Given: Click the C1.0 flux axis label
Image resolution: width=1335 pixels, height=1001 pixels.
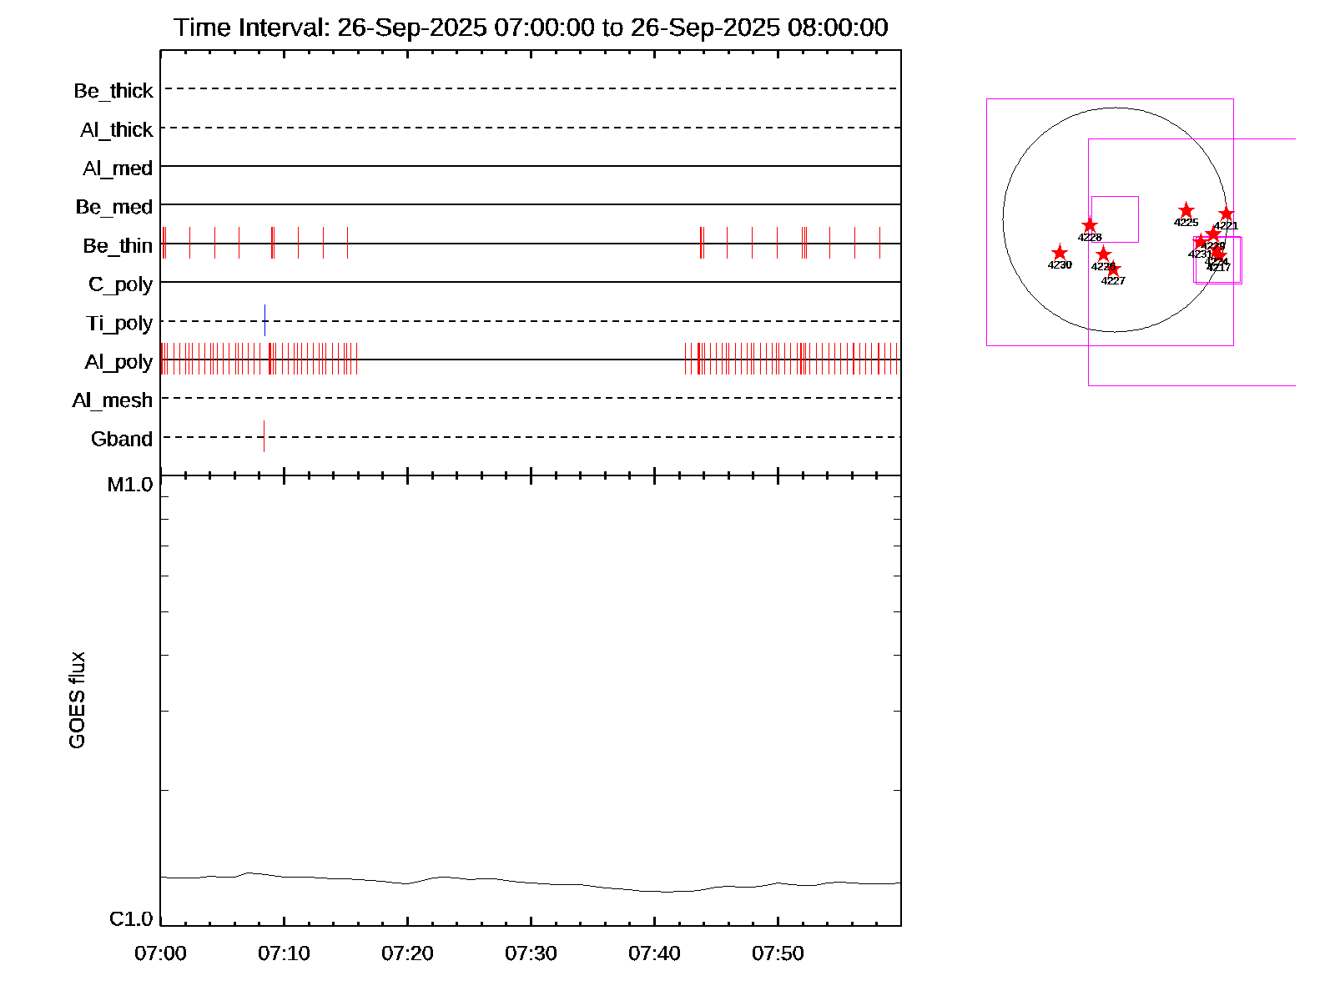Looking at the screenshot, I should (x=131, y=919).
